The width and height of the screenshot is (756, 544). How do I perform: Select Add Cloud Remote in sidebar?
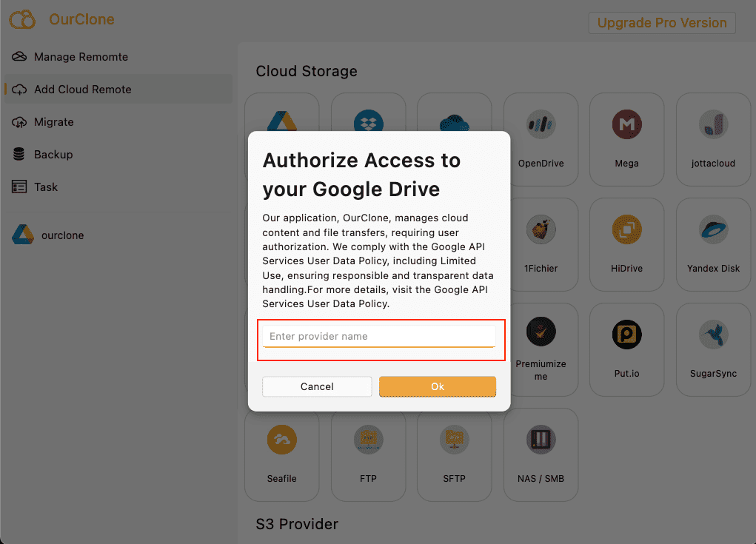pos(82,90)
